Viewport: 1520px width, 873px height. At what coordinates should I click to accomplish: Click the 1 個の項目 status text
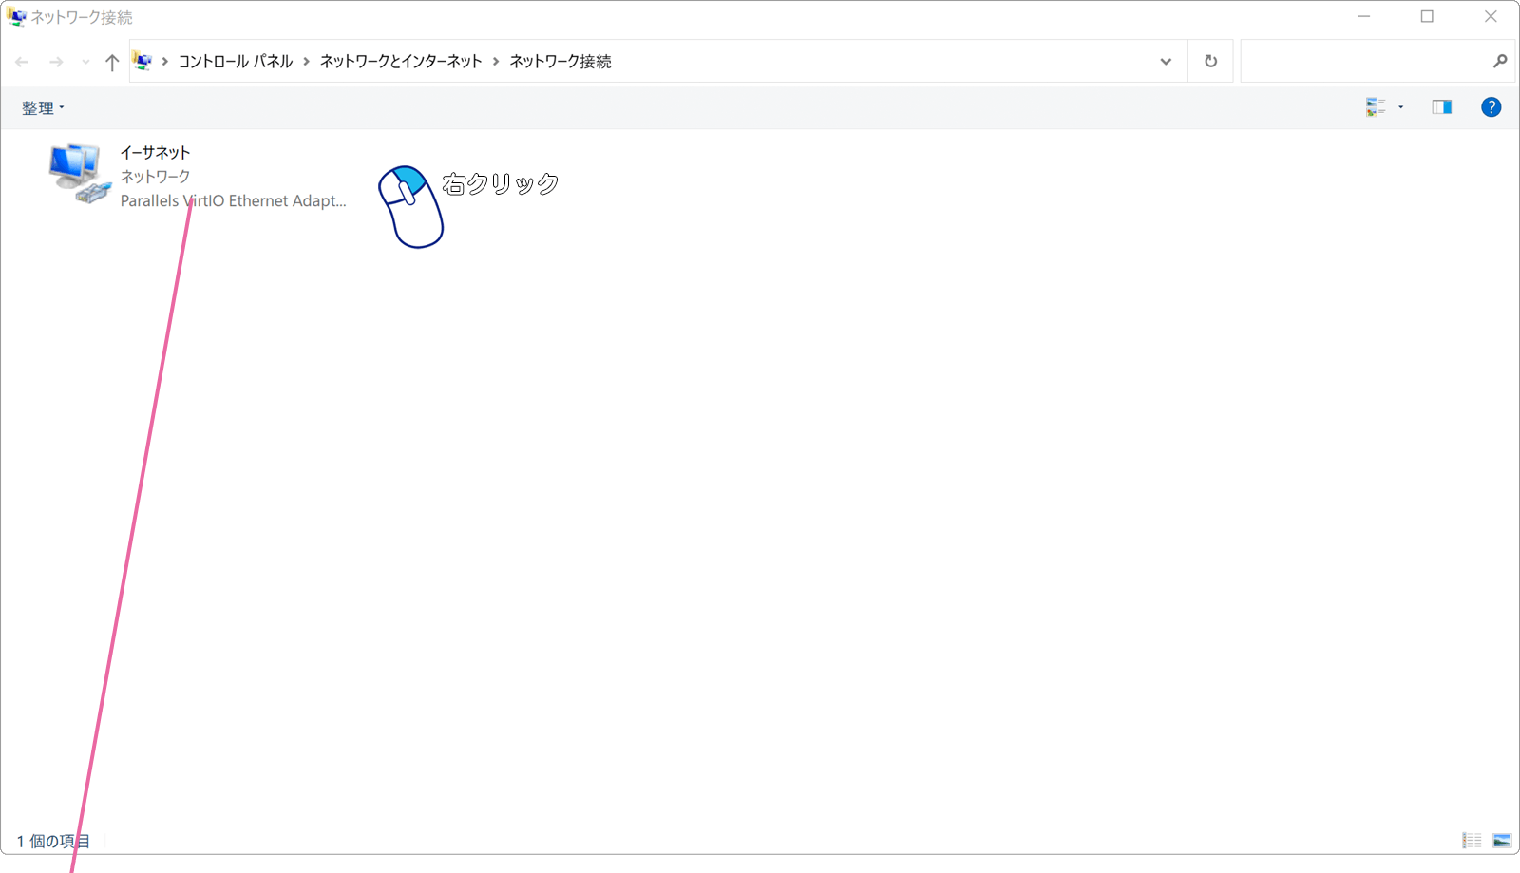coord(53,841)
